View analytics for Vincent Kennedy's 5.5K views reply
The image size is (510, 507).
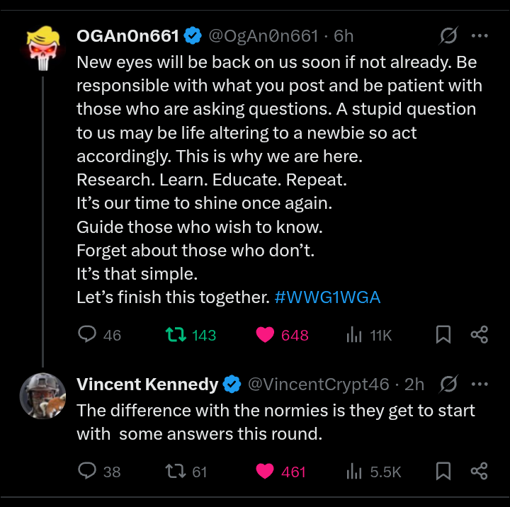pyautogui.click(x=354, y=471)
